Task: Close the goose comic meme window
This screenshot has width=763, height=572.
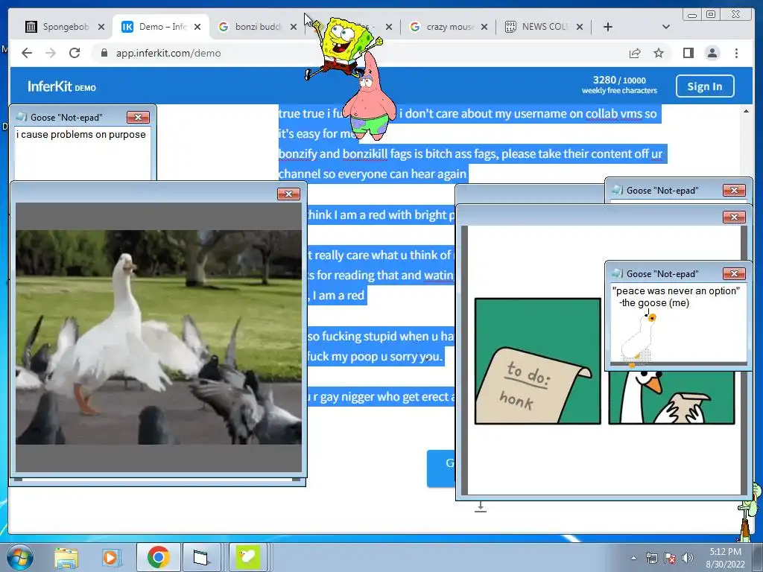Action: pyautogui.click(x=734, y=217)
